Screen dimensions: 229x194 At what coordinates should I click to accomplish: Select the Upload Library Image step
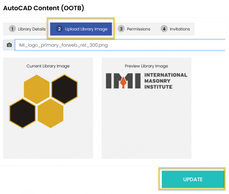81,29
